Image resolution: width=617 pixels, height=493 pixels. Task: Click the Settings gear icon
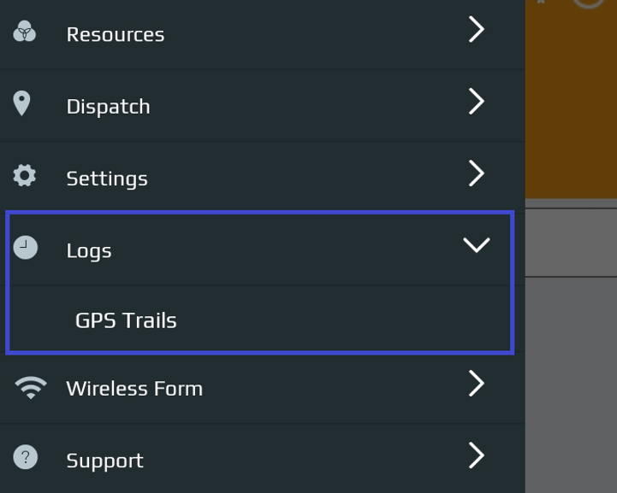point(25,176)
